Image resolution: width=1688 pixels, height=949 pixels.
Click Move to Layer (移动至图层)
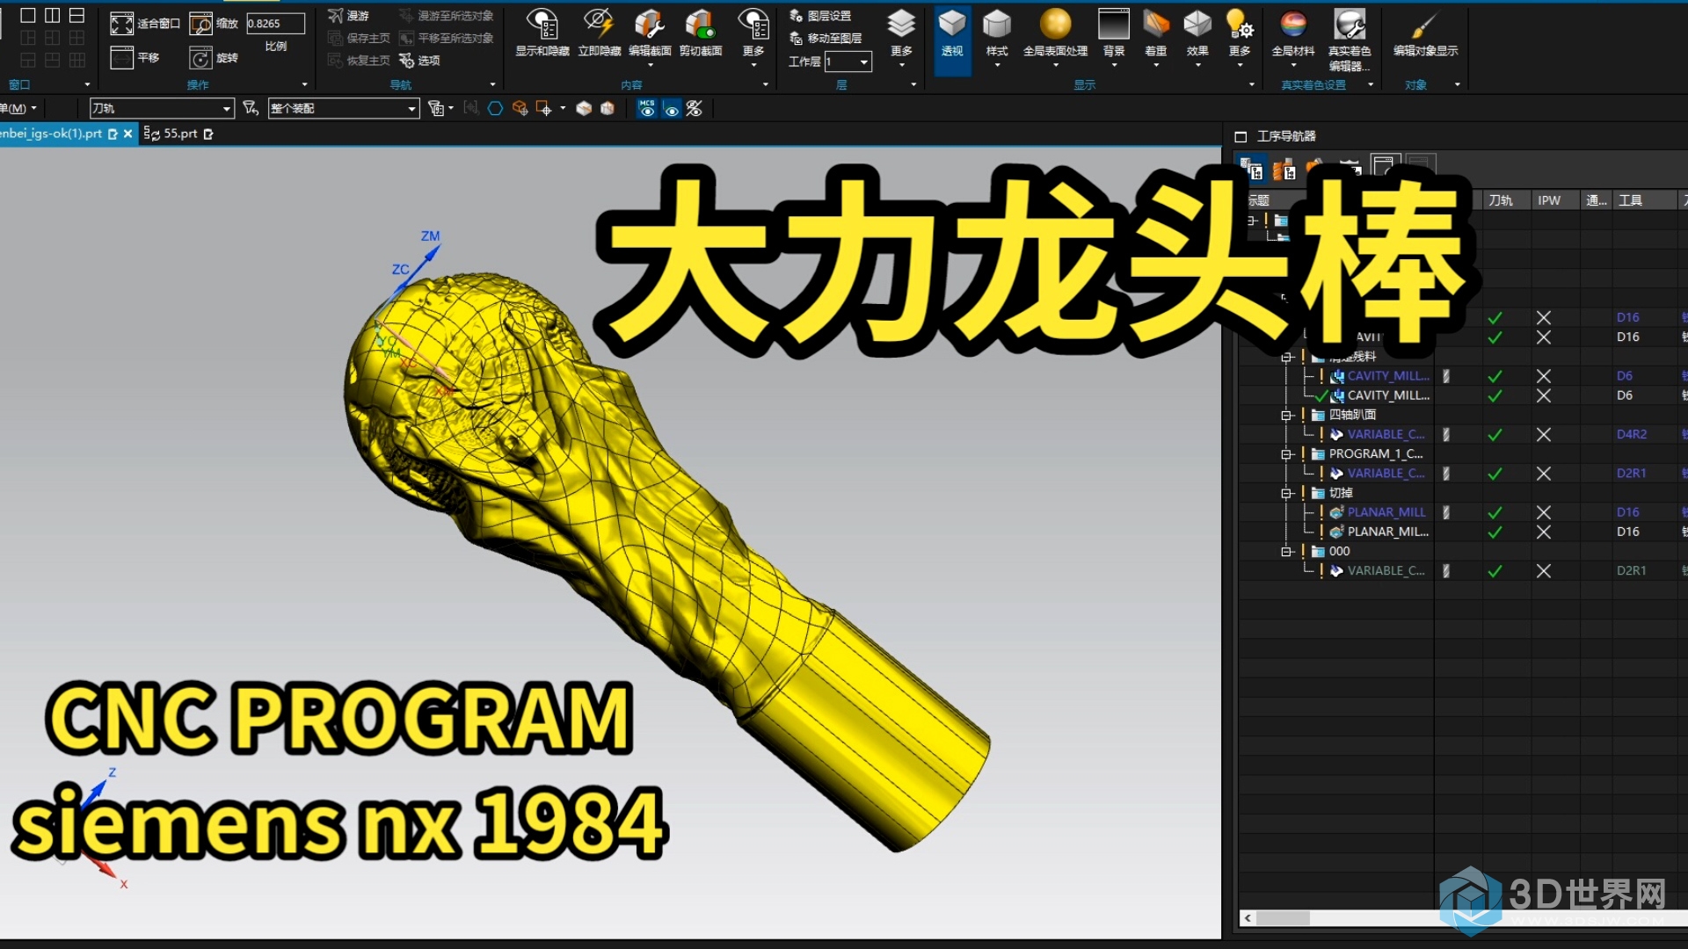[825, 38]
